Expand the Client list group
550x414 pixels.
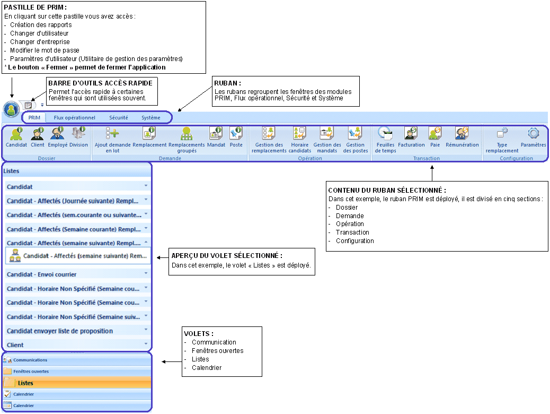click(77, 345)
